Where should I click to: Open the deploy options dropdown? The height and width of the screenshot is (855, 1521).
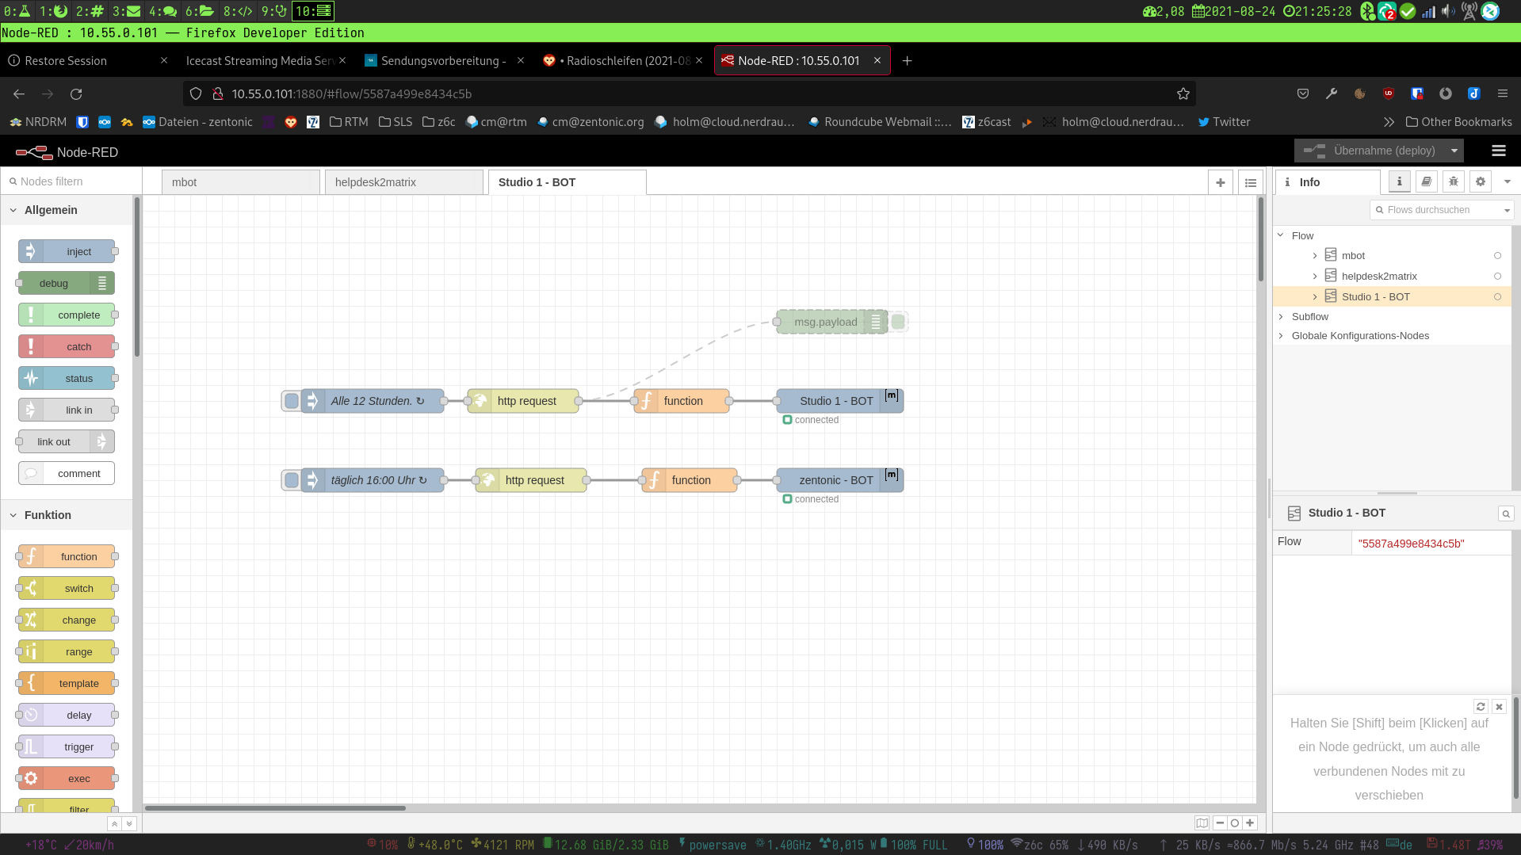(1454, 151)
